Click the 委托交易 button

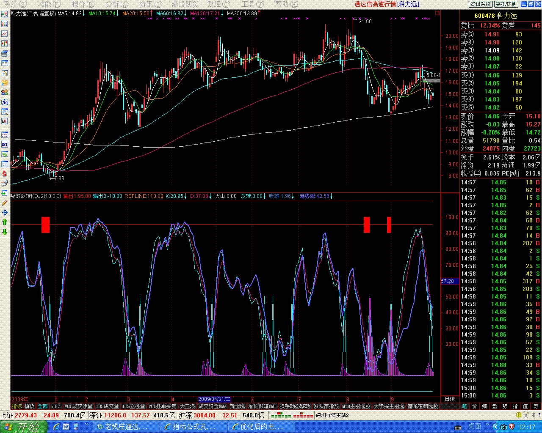[x=506, y=4]
